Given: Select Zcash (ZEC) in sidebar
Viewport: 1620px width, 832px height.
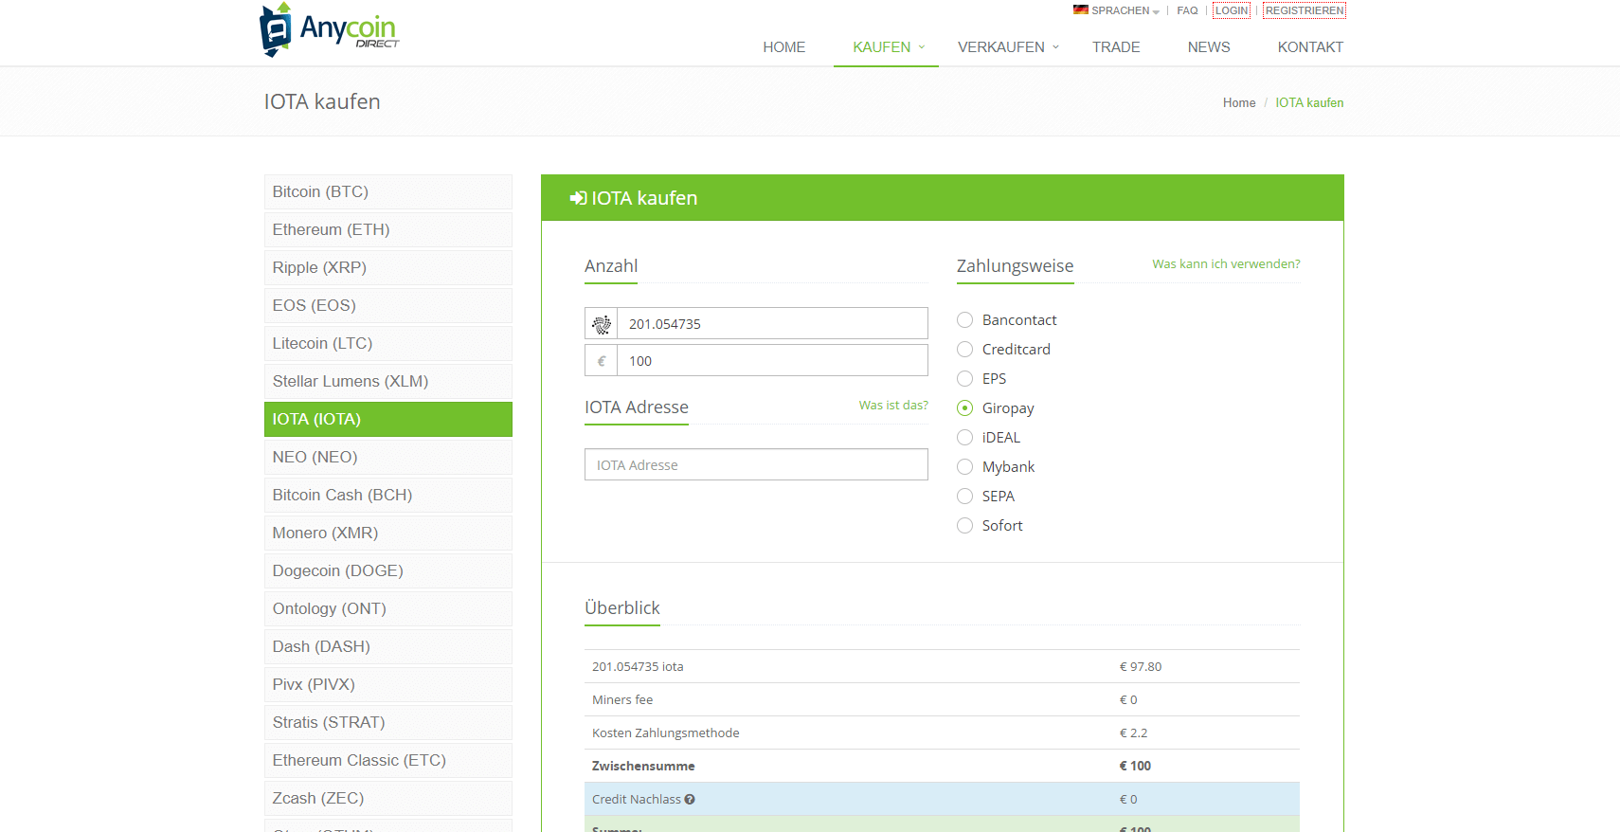Looking at the screenshot, I should pos(388,798).
